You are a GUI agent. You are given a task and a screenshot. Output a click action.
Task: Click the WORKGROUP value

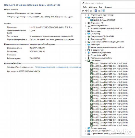(35, 58)
